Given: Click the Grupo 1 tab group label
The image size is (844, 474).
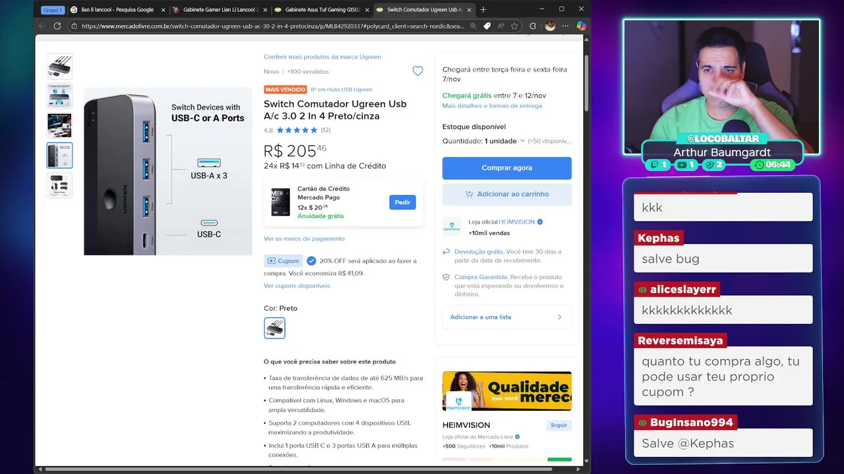Looking at the screenshot, I should 53,10.
